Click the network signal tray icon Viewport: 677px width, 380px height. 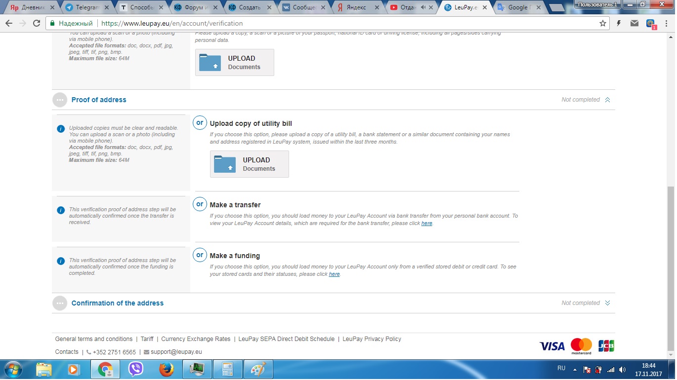click(x=611, y=369)
